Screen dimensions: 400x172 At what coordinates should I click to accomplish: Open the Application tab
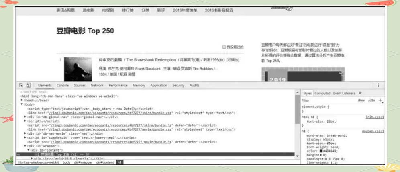click(159, 85)
